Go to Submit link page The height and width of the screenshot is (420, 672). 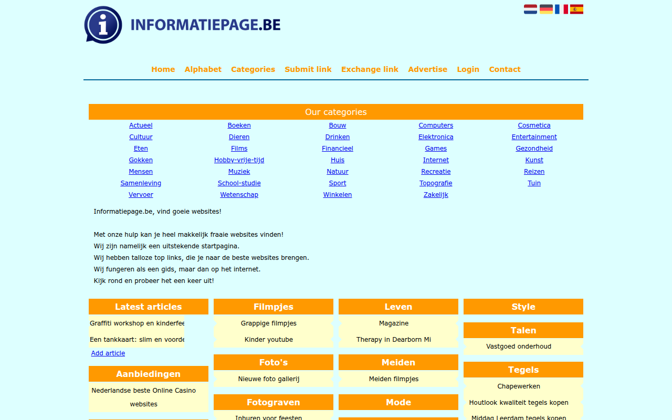point(308,69)
